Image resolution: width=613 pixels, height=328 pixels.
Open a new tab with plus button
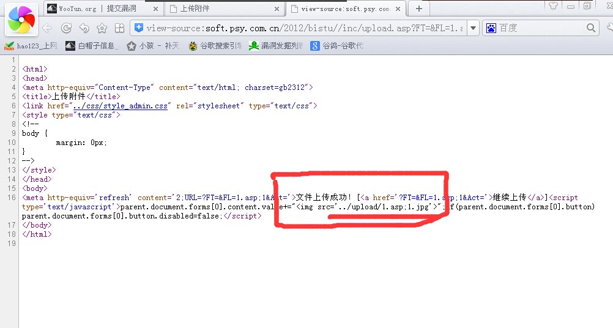(x=418, y=9)
